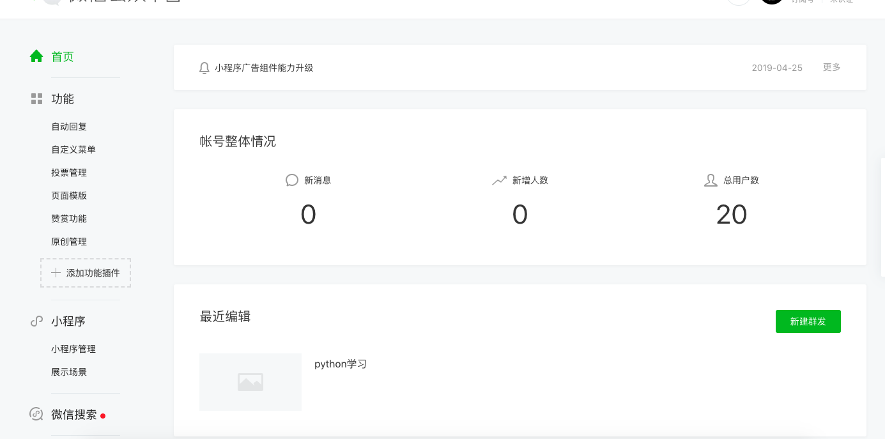The image size is (885, 439).
Task: Select 小程序管理 under 小程序
Action: pos(73,348)
